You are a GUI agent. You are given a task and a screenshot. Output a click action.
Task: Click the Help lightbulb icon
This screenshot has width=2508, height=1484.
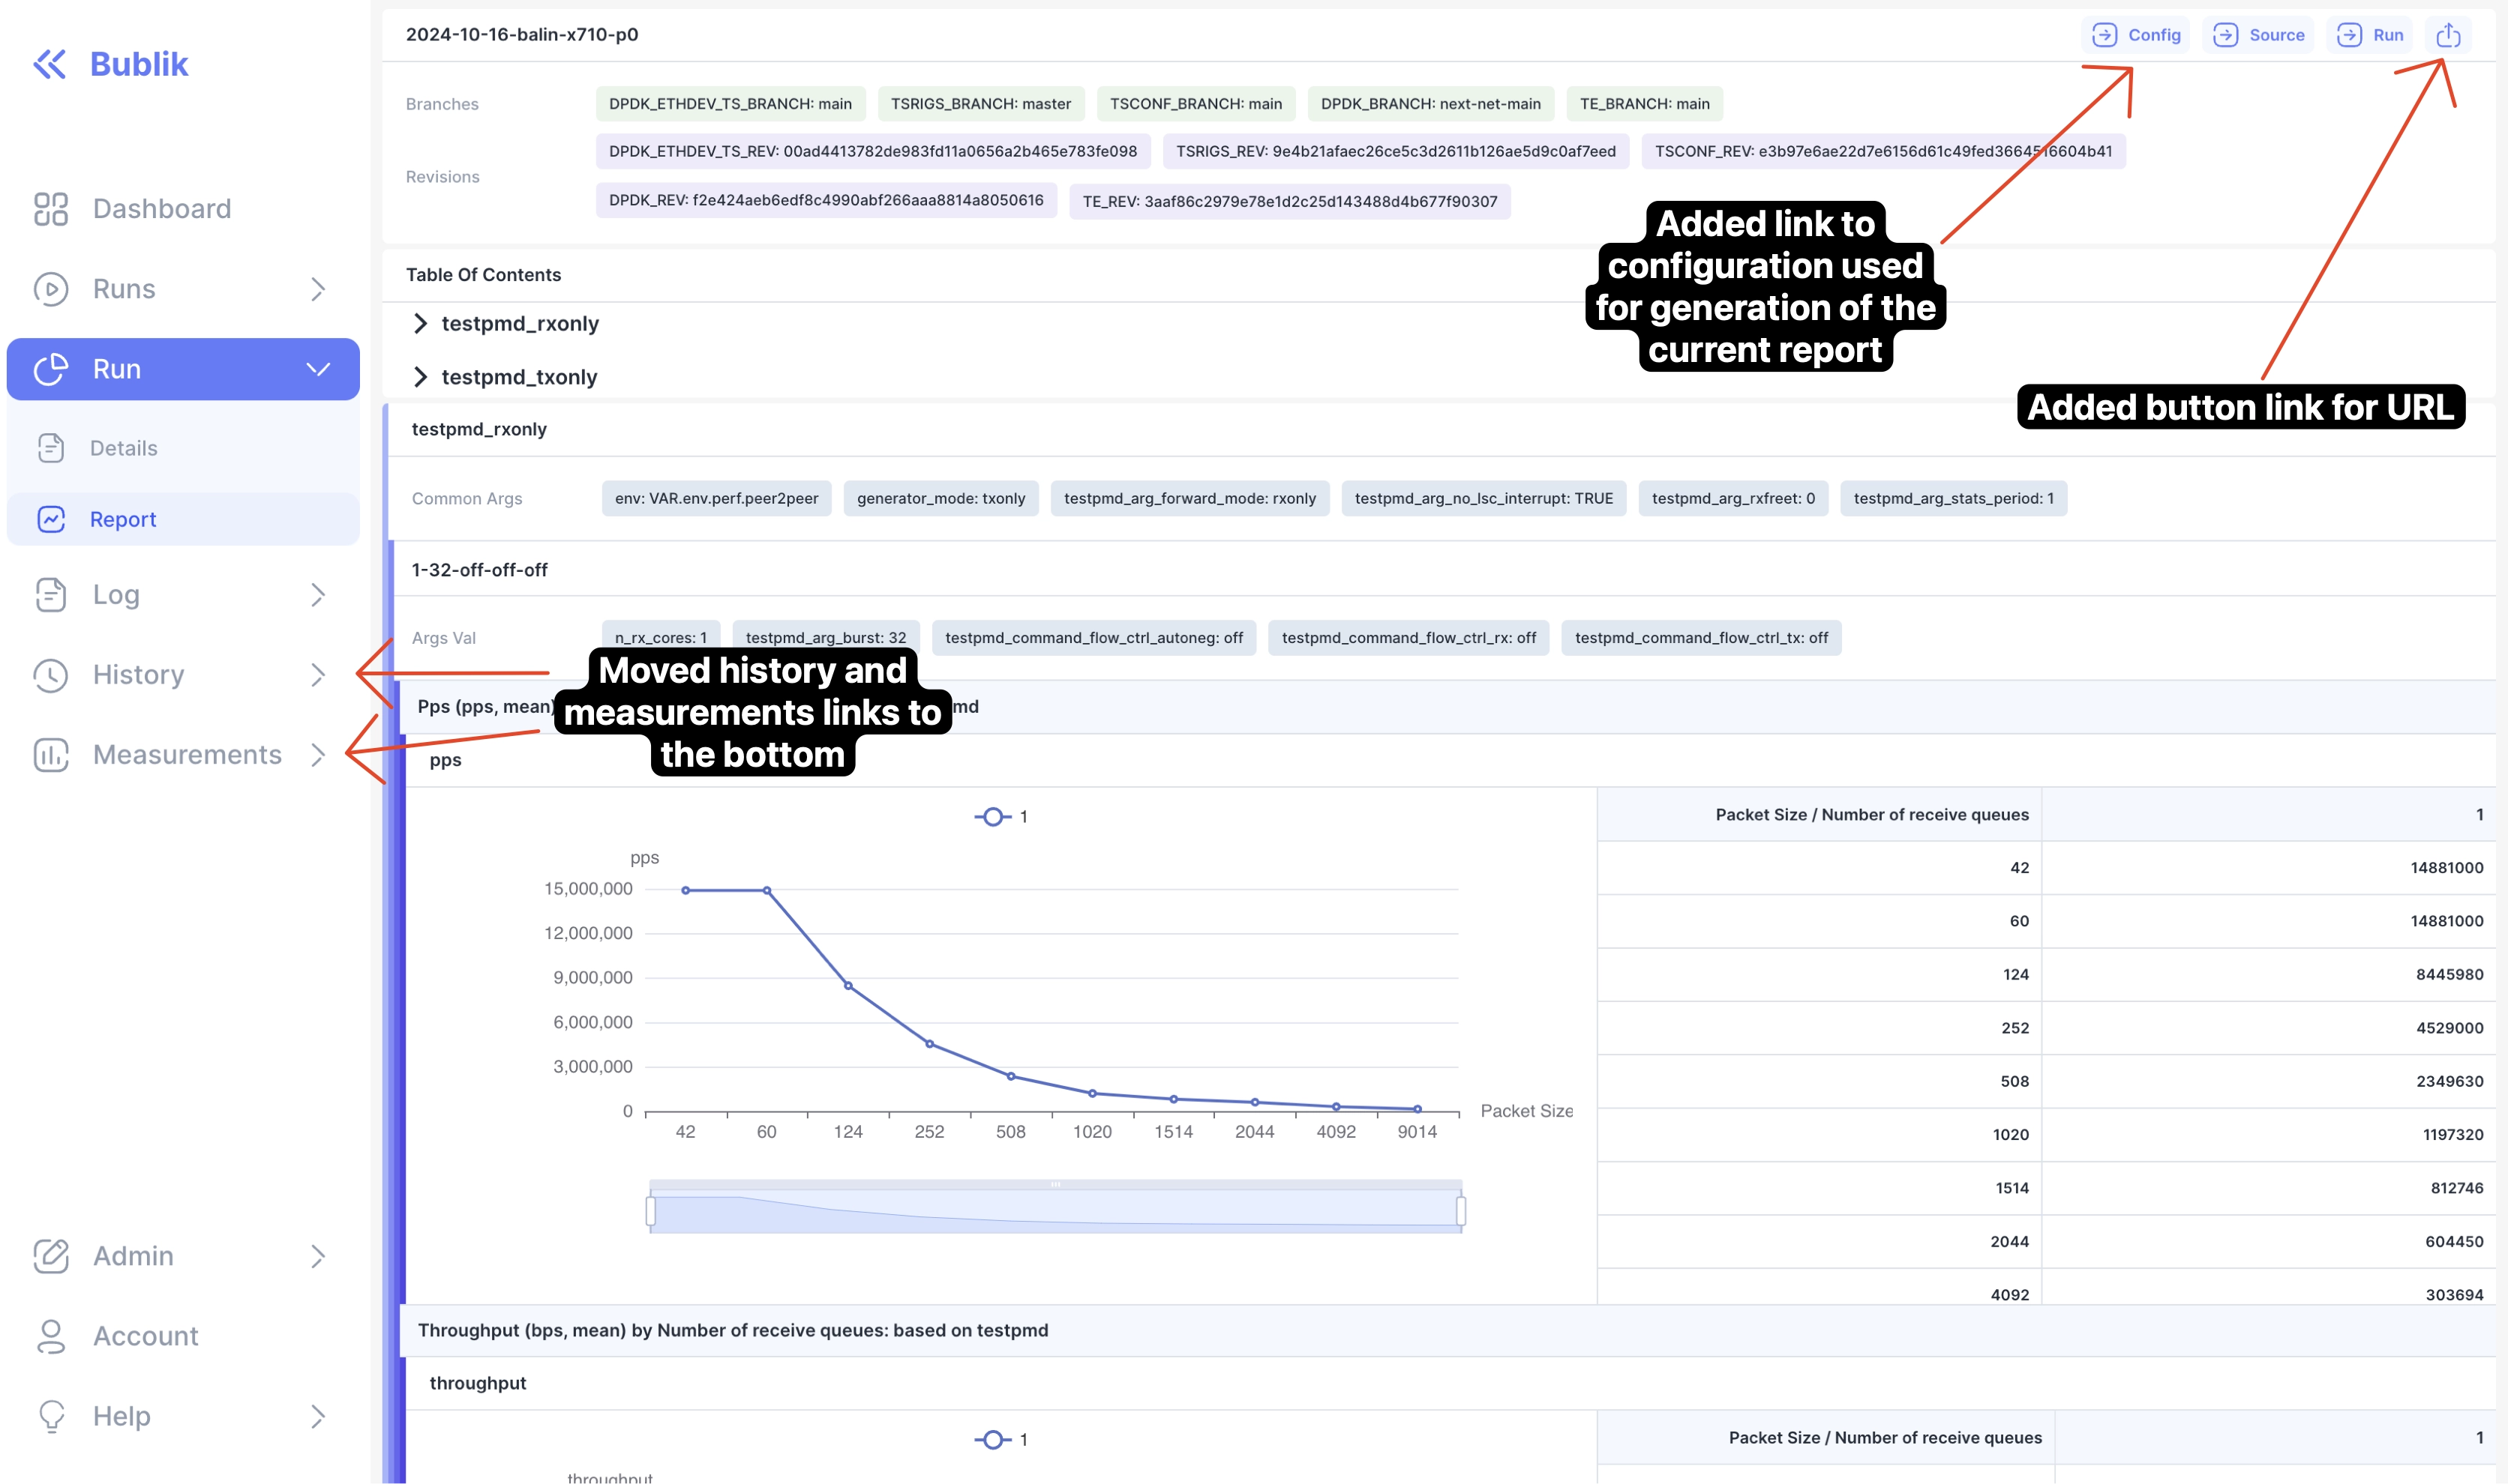(50, 1416)
